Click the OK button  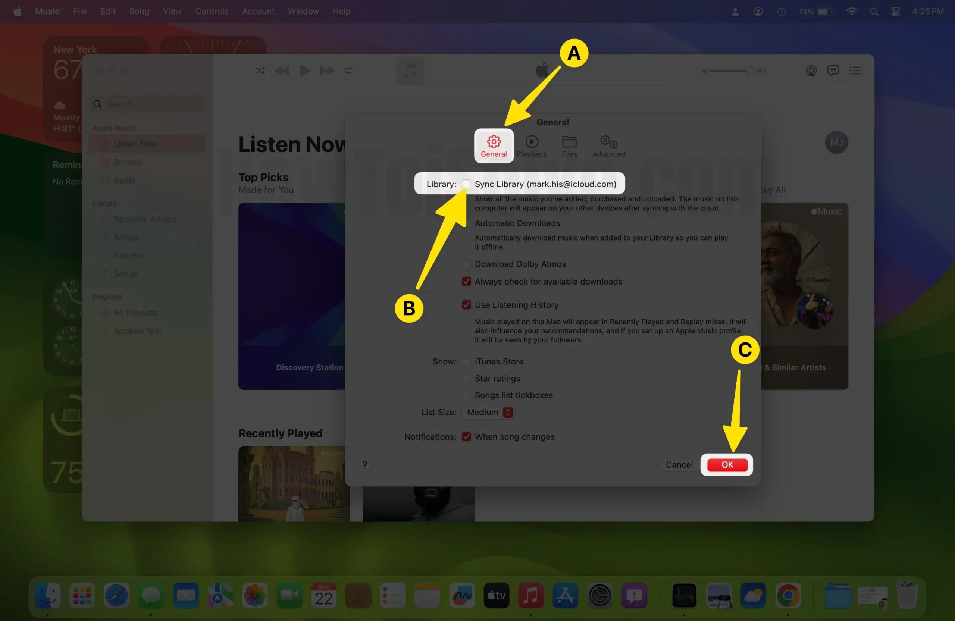(x=727, y=465)
